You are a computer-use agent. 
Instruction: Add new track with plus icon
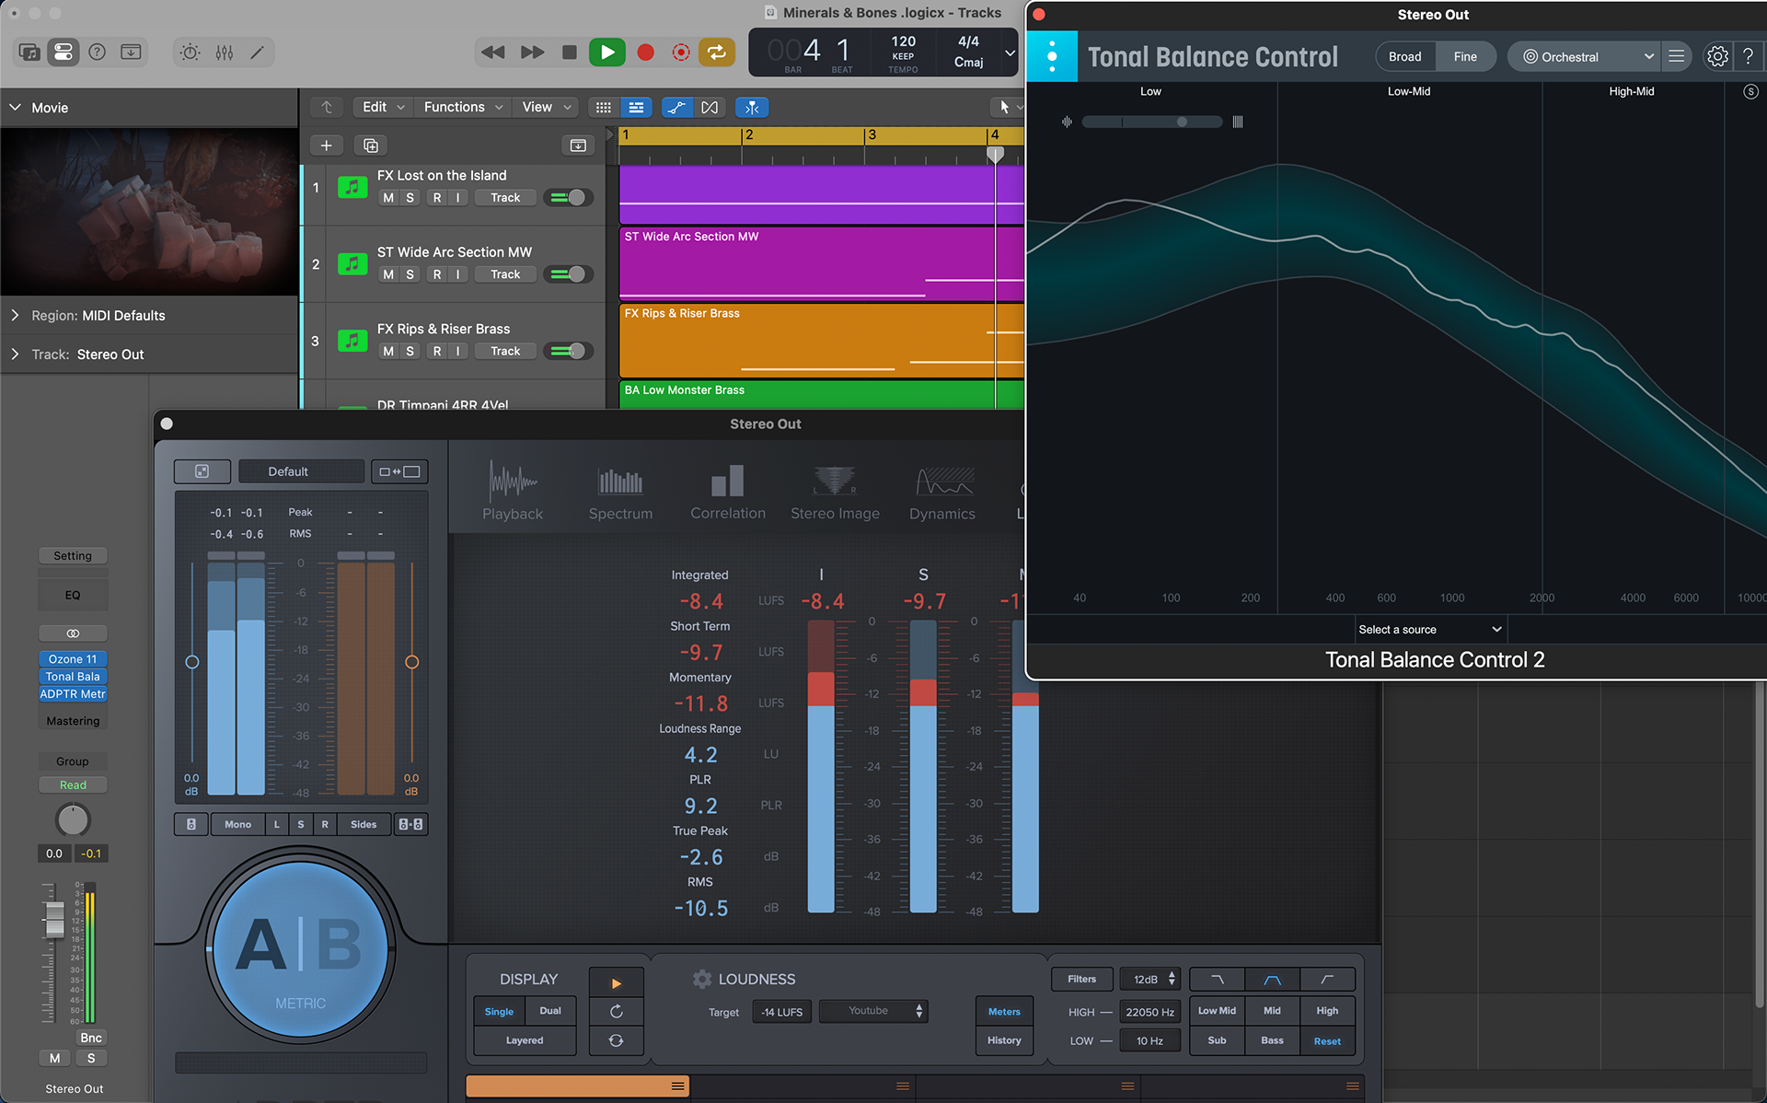(326, 145)
